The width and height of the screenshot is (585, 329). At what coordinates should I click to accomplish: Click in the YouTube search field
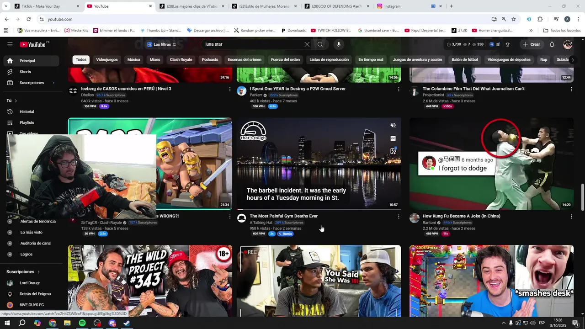tap(254, 44)
